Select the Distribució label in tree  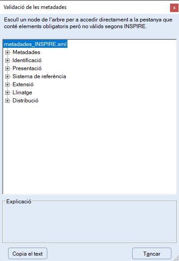[x=25, y=101]
